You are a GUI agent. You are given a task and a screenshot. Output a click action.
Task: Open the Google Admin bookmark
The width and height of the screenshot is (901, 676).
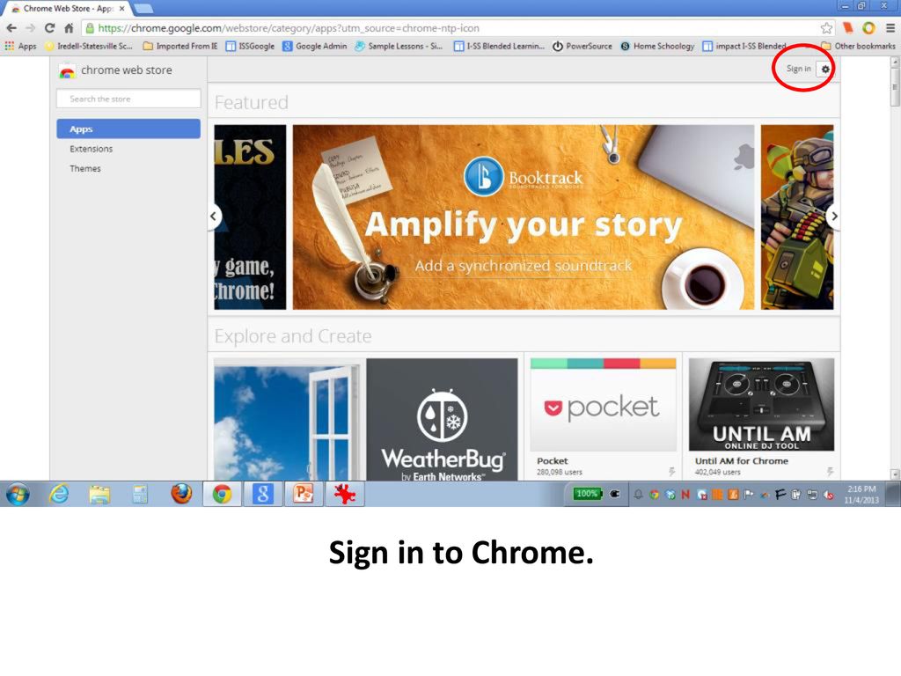[x=315, y=46]
